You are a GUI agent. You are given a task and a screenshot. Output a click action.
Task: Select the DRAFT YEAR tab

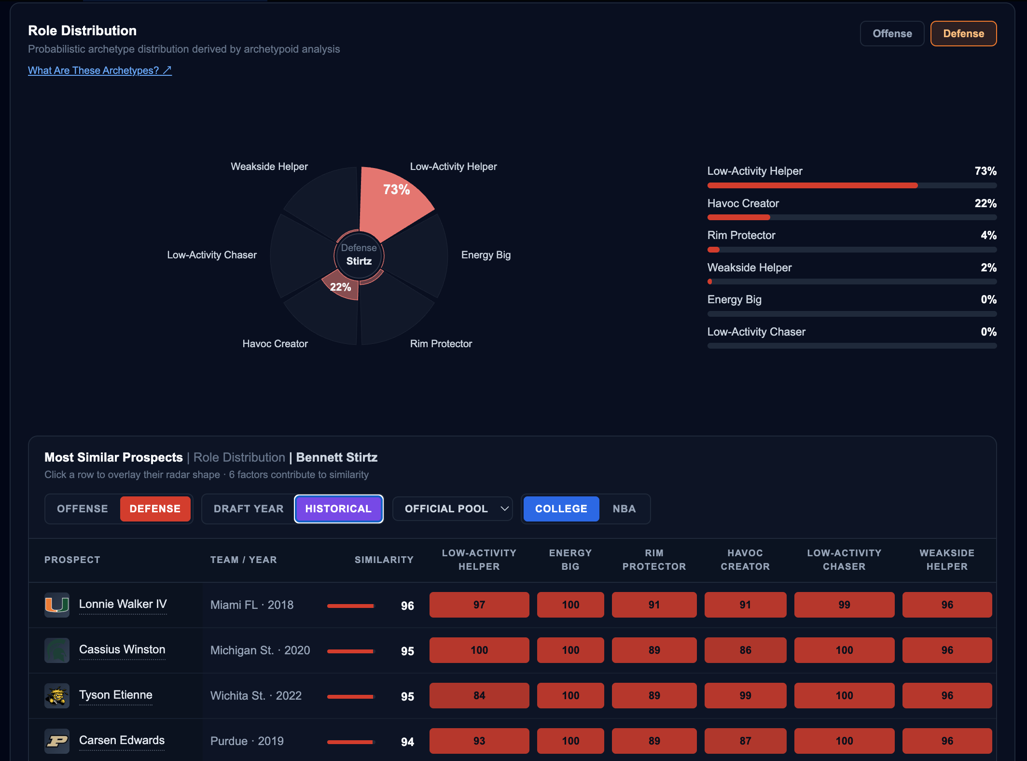tap(249, 509)
